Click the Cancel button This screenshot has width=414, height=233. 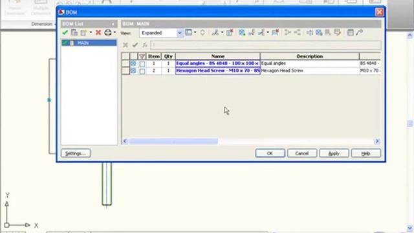[x=302, y=153]
